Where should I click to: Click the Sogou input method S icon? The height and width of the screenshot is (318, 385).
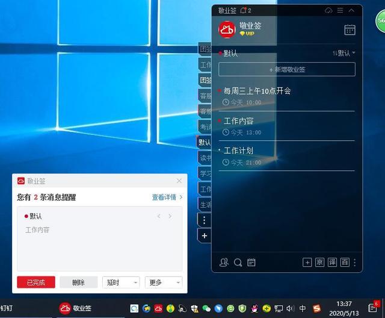317,308
